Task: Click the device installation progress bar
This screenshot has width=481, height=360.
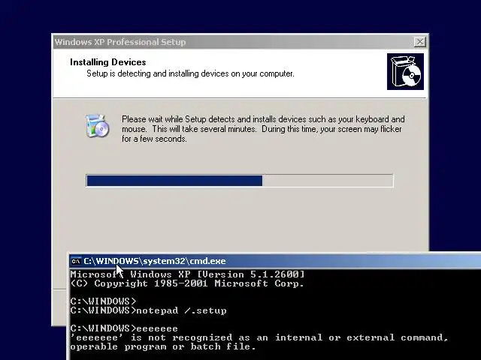Action: pos(240,181)
